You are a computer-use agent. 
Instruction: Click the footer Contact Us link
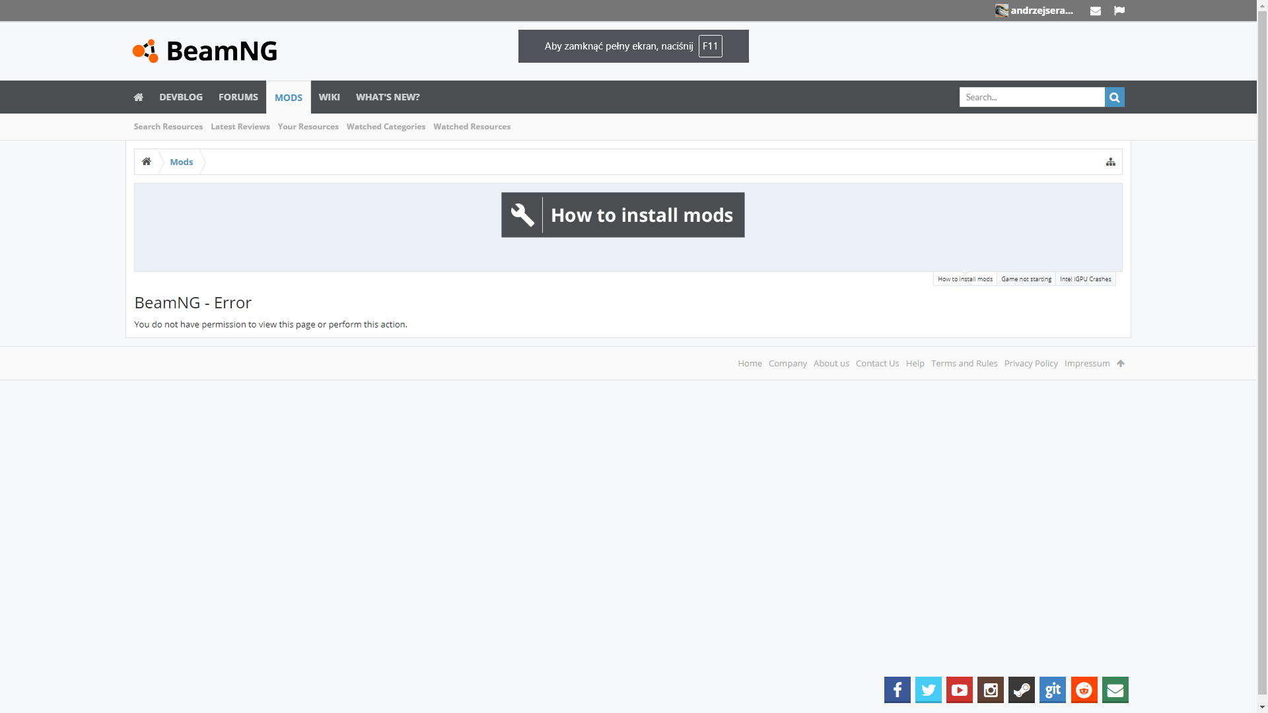(877, 364)
